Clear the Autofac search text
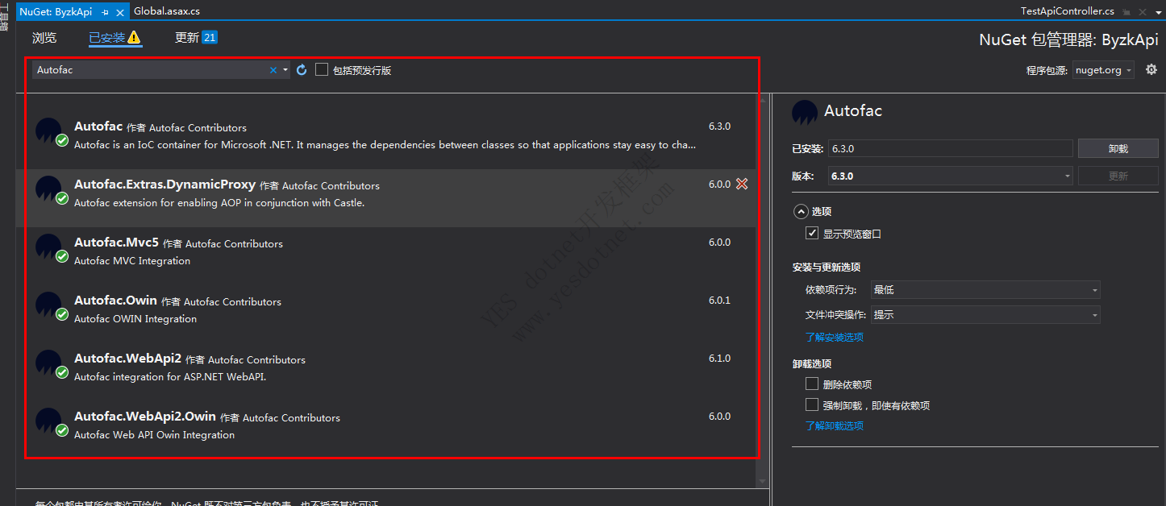This screenshot has height=506, width=1166. (x=273, y=70)
